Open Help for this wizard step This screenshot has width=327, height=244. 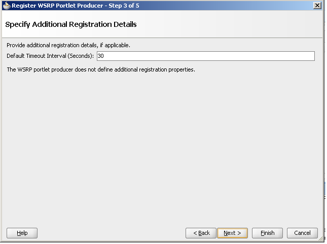click(x=22, y=233)
